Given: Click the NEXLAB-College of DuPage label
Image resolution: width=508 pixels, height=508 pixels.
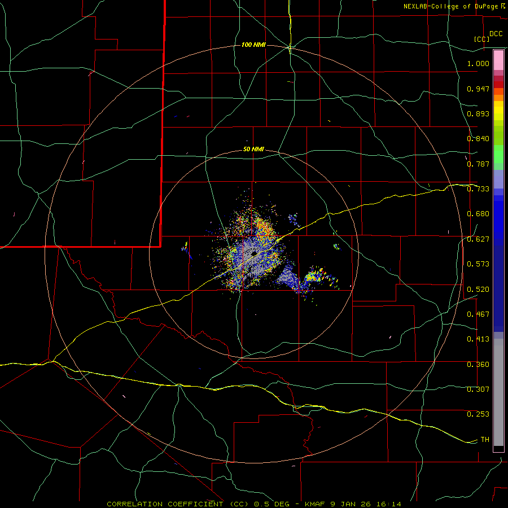Looking at the screenshot, I should [x=450, y=6].
